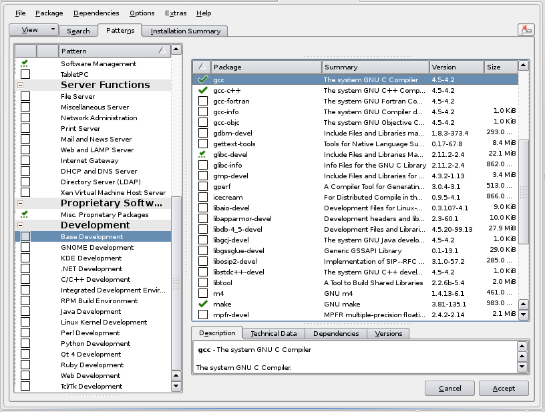This screenshot has width=545, height=412.
Task: Open the Dependencies tab below package list
Action: (336, 333)
